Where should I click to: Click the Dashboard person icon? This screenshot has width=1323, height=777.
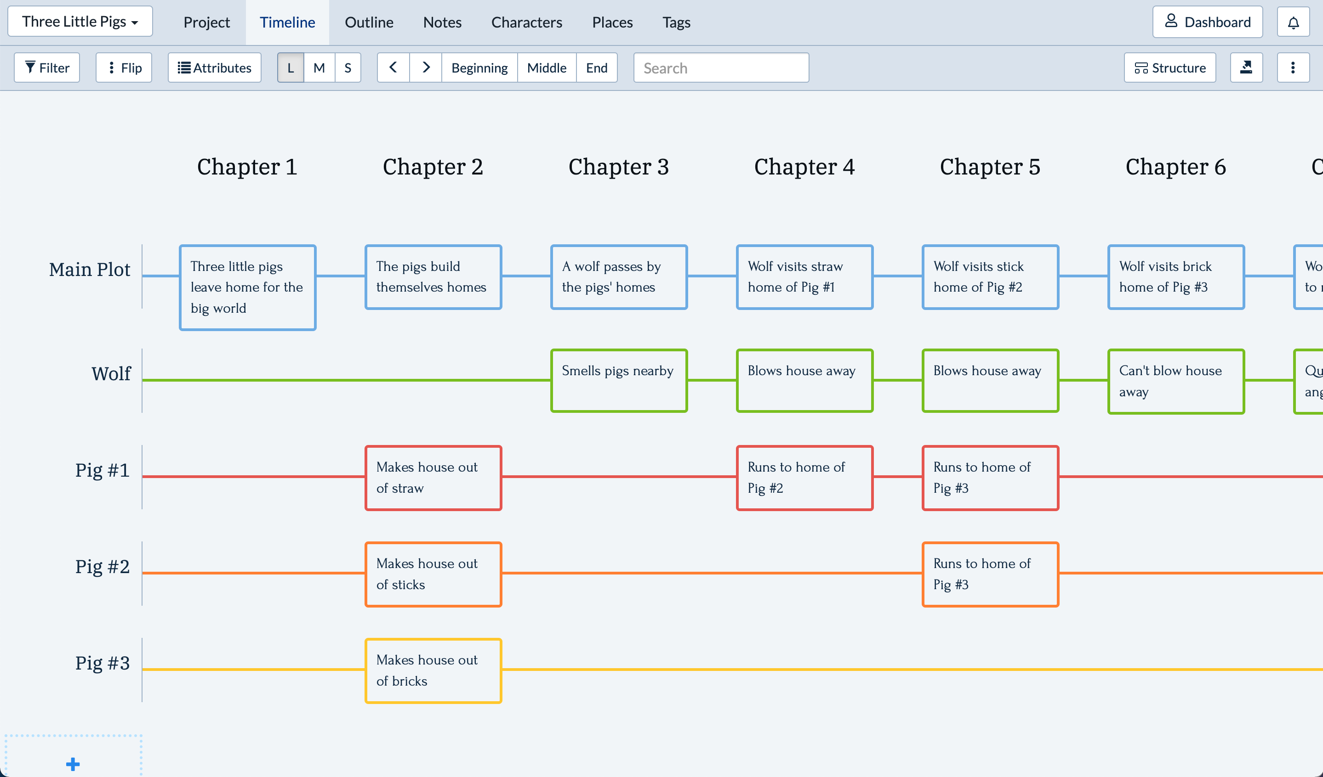(x=1170, y=21)
